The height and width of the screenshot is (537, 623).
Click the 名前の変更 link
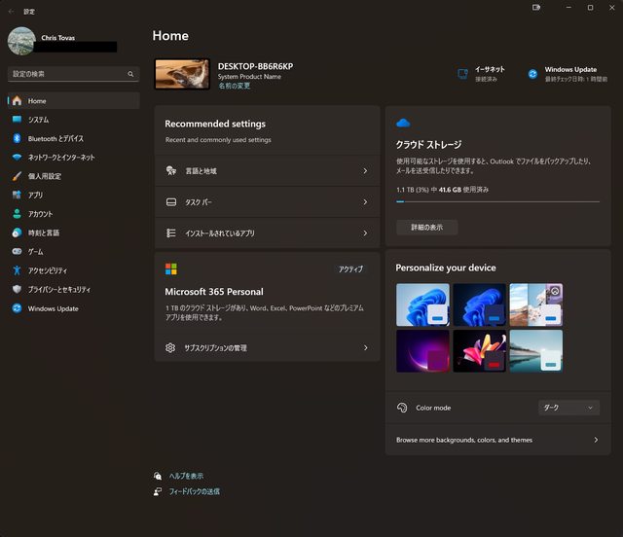234,86
